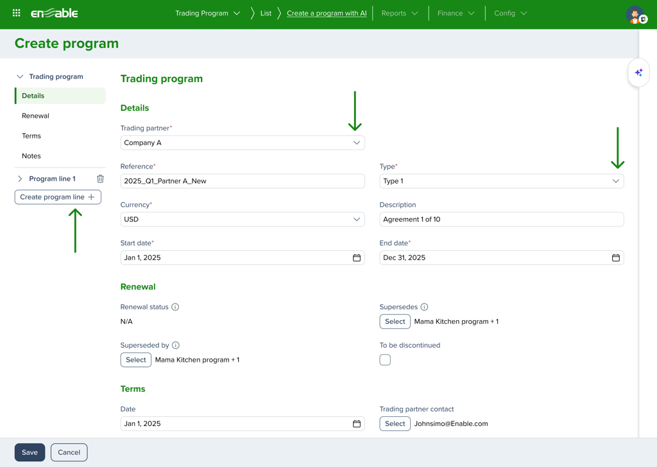Delete Program line 1 with trash icon
The height and width of the screenshot is (467, 657).
pos(100,179)
